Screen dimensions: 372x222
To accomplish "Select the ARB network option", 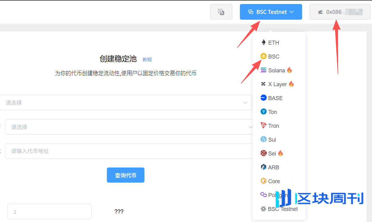I will tap(273, 167).
